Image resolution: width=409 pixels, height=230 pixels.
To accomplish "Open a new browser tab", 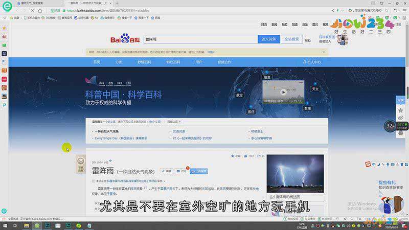I will [x=117, y=3].
